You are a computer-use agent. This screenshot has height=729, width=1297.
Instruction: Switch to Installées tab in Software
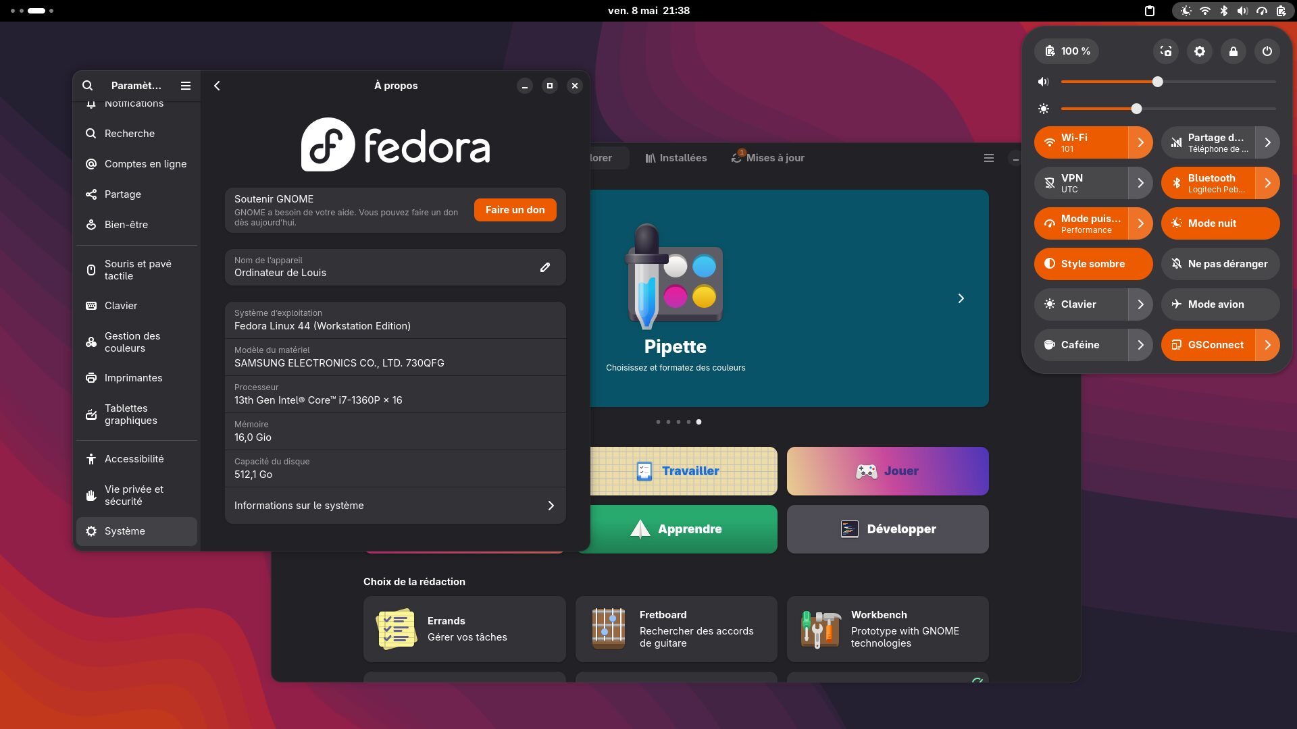[x=676, y=158]
